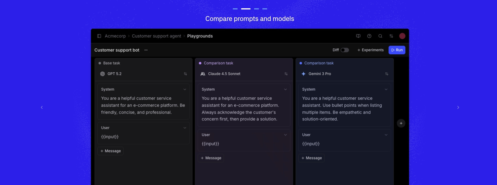Collapse System section in Claude 4.5 Sonnet column
Viewport: 497px width, 185px height.
[285, 89]
